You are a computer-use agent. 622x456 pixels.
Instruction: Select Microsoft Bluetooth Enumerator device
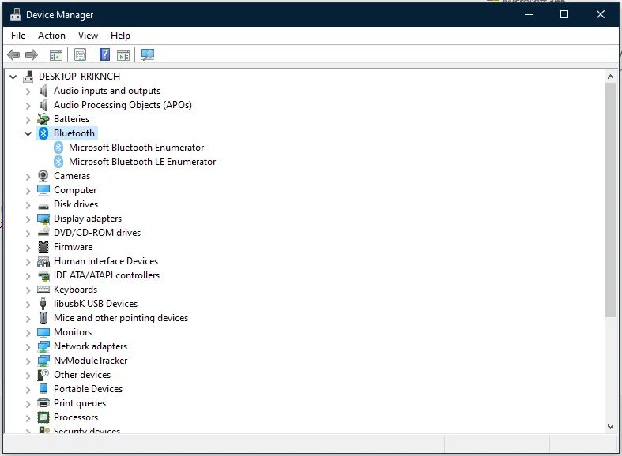point(136,148)
